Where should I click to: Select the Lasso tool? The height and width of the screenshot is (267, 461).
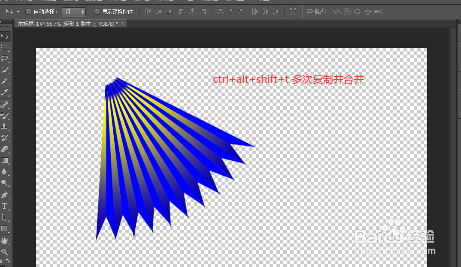5,59
